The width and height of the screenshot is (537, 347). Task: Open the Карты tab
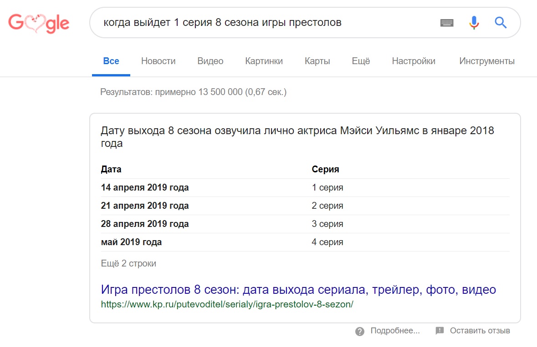click(x=317, y=61)
